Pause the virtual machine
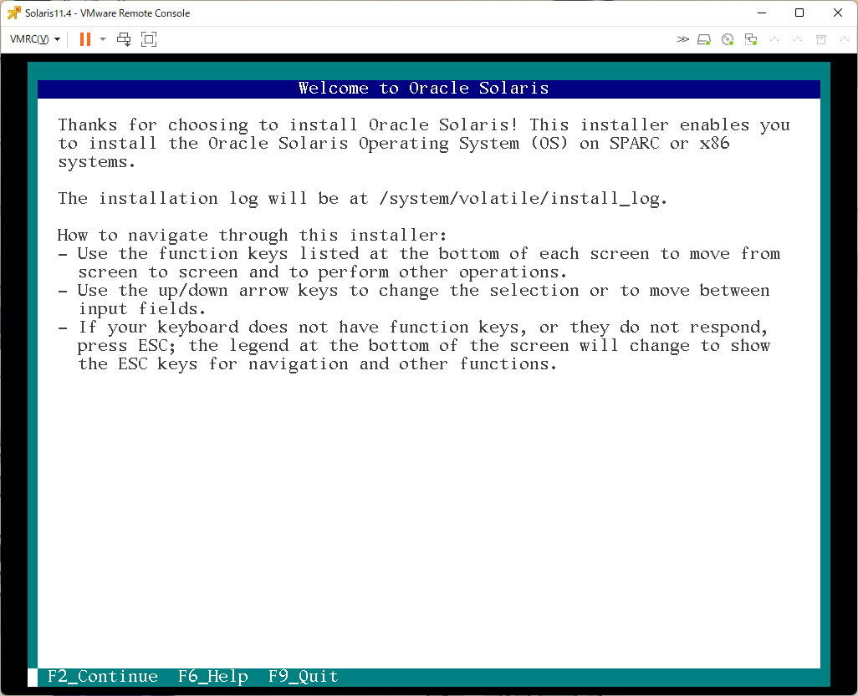Image resolution: width=858 pixels, height=696 pixels. click(85, 39)
